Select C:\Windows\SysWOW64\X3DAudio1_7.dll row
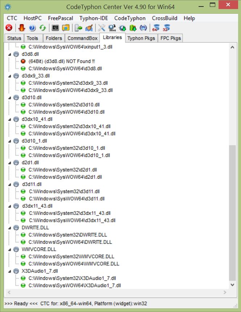Image resolution: width=241 pixels, height=312 pixels. coord(75,285)
